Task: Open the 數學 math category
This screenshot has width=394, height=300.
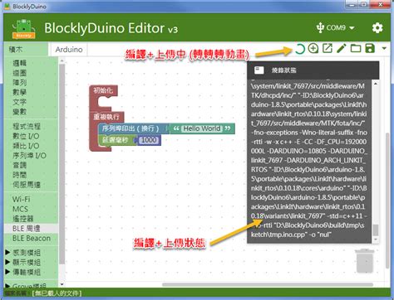Action: (20, 92)
